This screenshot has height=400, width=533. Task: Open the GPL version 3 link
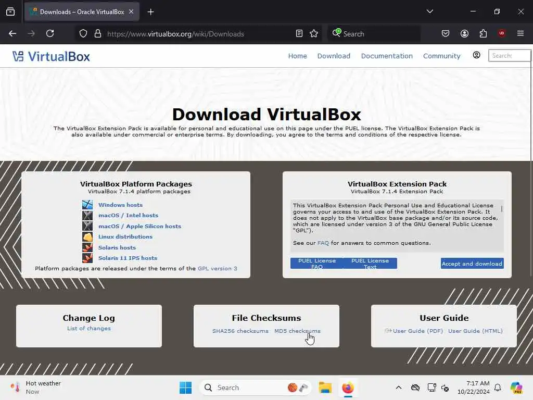point(217,268)
